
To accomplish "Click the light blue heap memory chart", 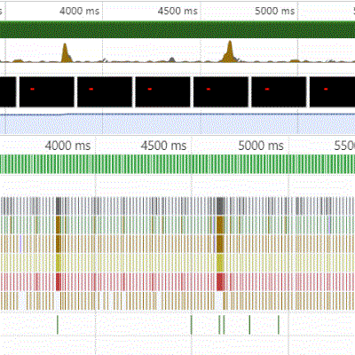I will (x=177, y=124).
